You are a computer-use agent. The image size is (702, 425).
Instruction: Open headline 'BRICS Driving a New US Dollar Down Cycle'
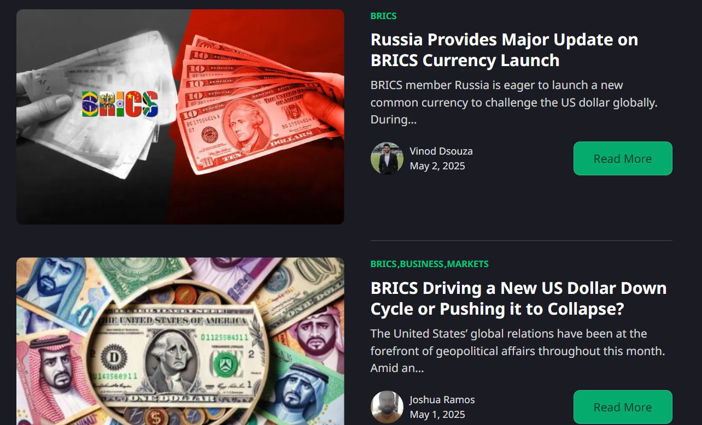518,298
